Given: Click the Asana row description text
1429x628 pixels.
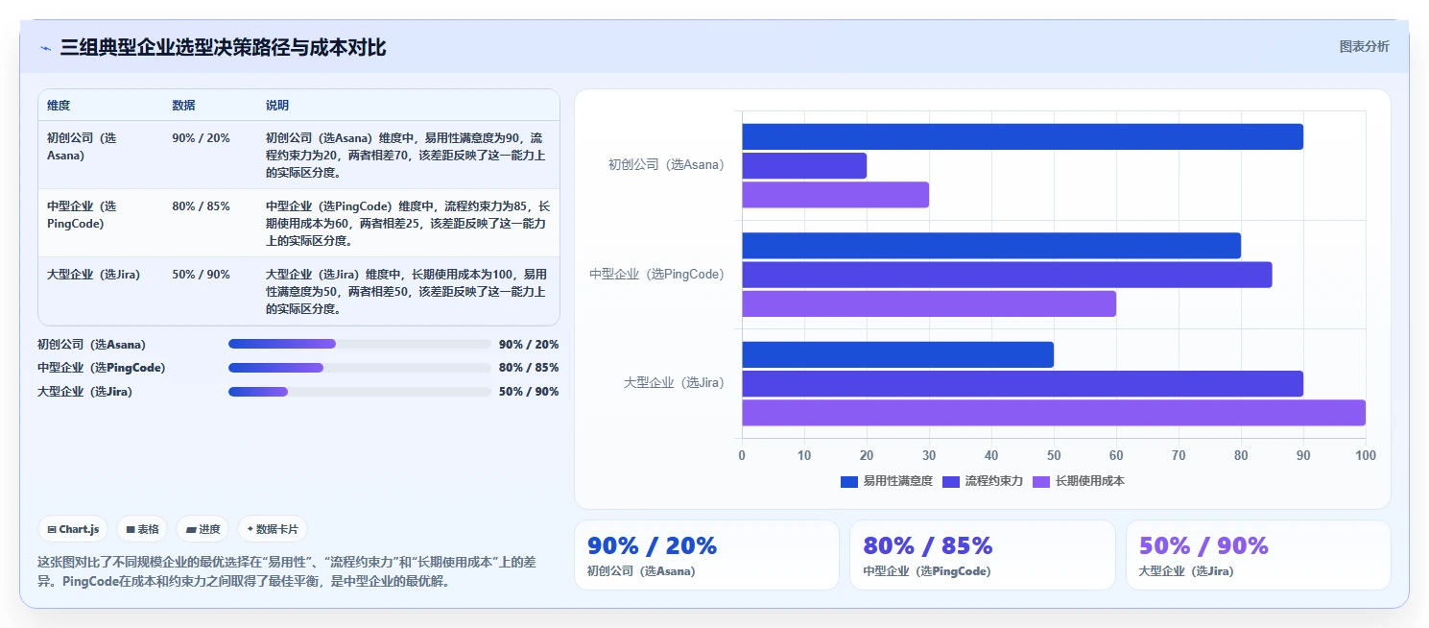Looking at the screenshot, I should [x=406, y=156].
